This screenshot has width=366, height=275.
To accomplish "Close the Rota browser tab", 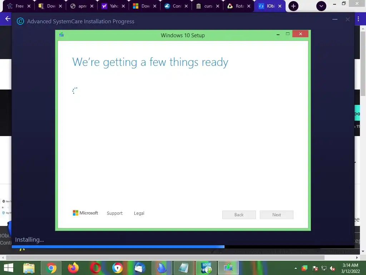I will (249, 6).
